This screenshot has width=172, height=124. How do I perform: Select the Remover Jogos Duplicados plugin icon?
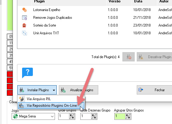[24, 18]
